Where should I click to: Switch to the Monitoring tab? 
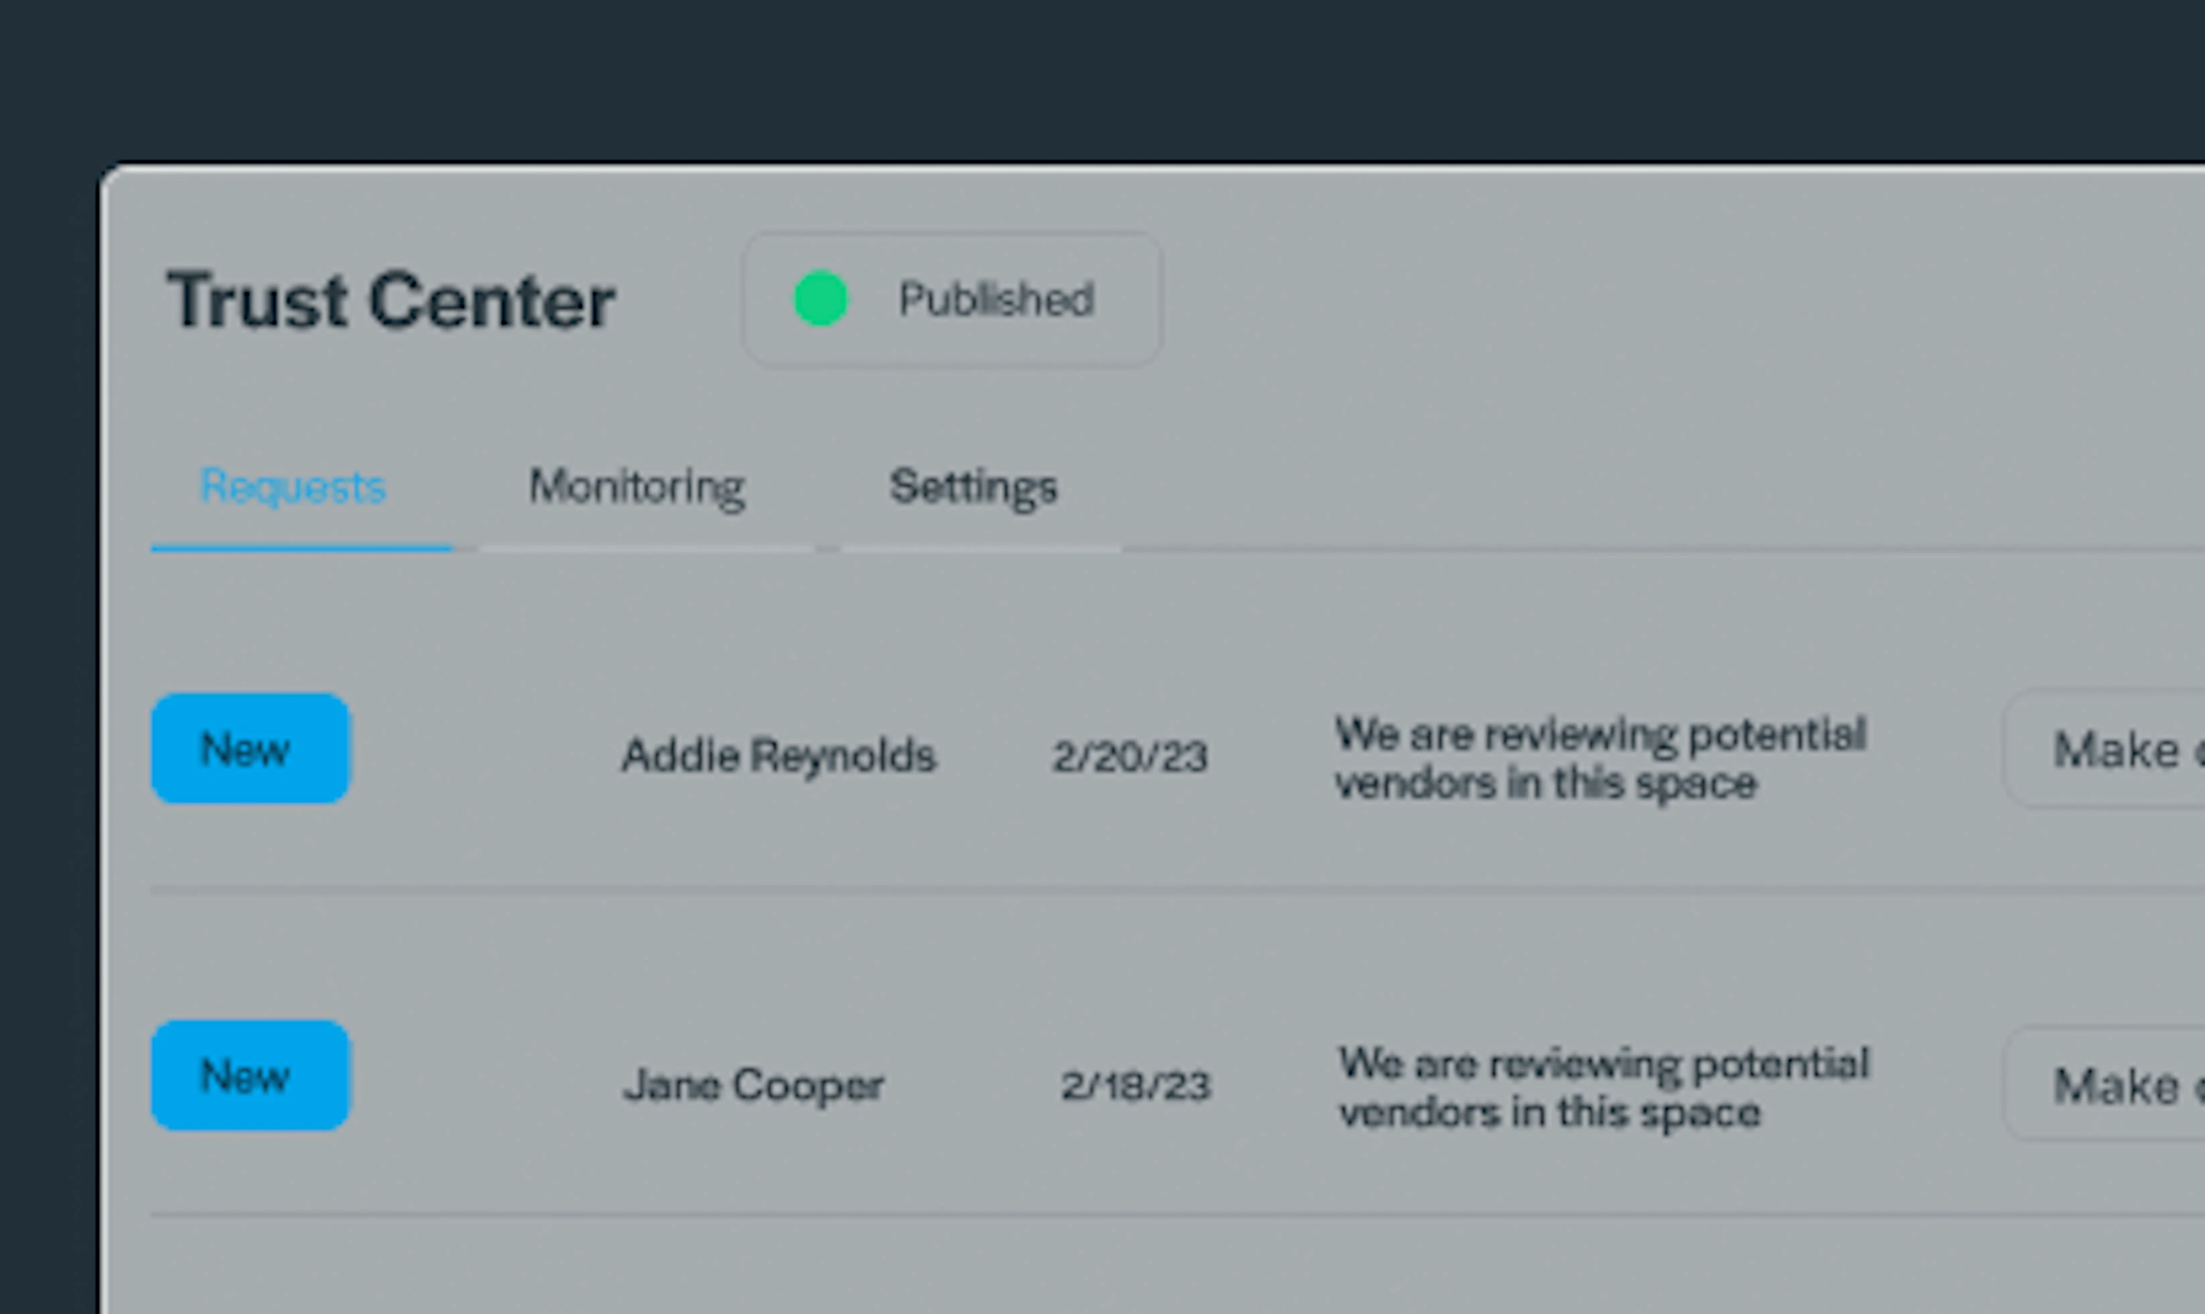pyautogui.click(x=637, y=487)
